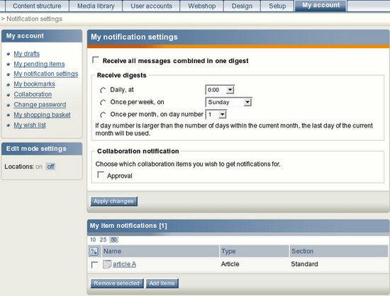The width and height of the screenshot is (390, 296).
Task: Open the My bookmarks link
Action: click(34, 84)
